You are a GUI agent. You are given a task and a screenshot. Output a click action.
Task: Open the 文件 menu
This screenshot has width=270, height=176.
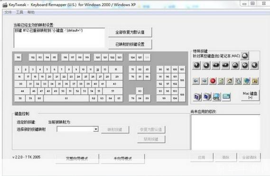point(8,12)
